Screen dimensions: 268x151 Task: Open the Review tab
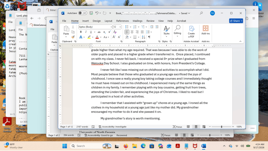click(150, 21)
